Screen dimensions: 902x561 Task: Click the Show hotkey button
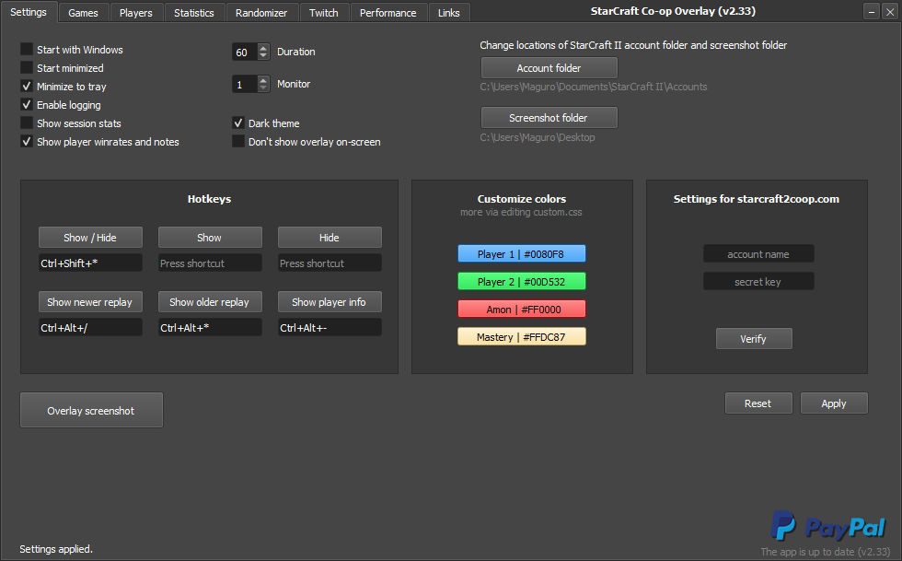tap(210, 238)
